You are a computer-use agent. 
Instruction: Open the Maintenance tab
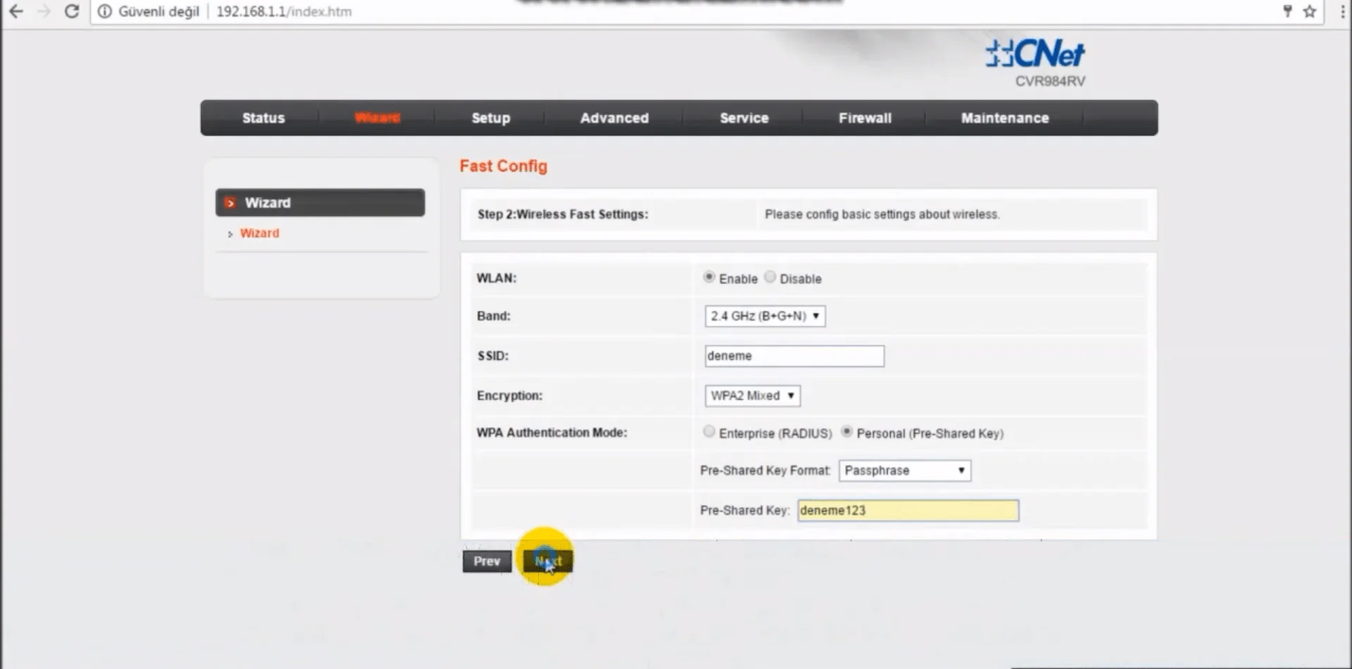(x=1005, y=118)
